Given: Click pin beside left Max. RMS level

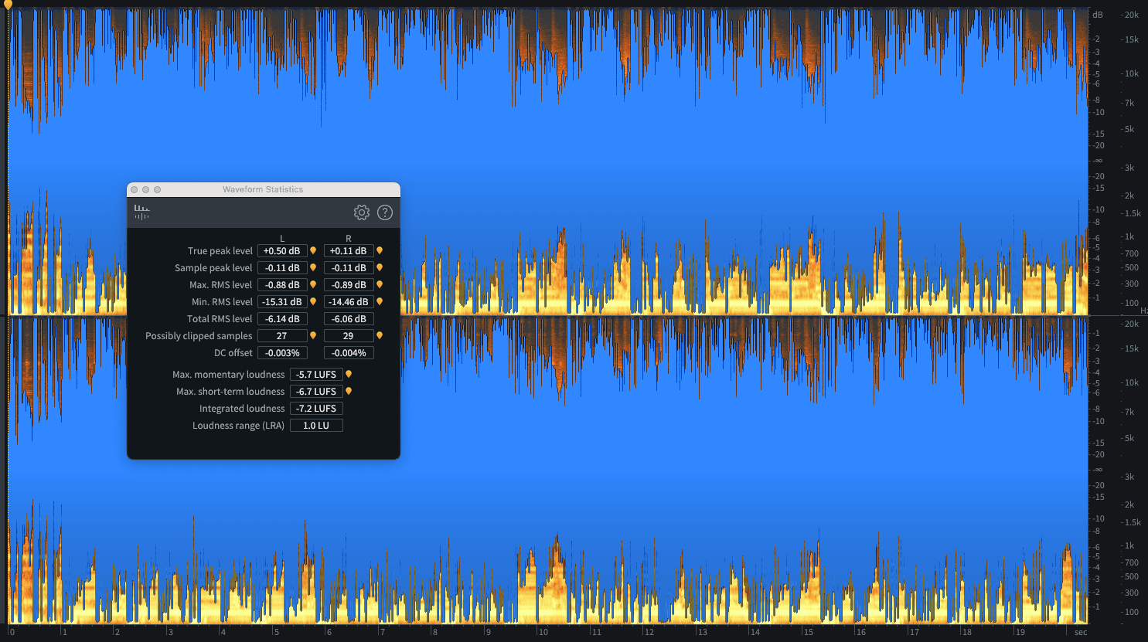Looking at the screenshot, I should point(313,284).
